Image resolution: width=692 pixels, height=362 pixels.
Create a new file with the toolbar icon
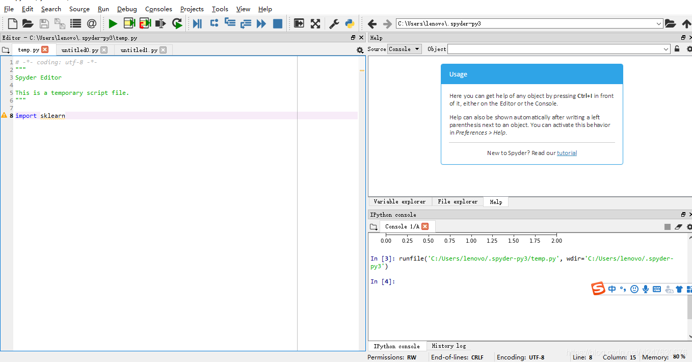[x=12, y=23]
